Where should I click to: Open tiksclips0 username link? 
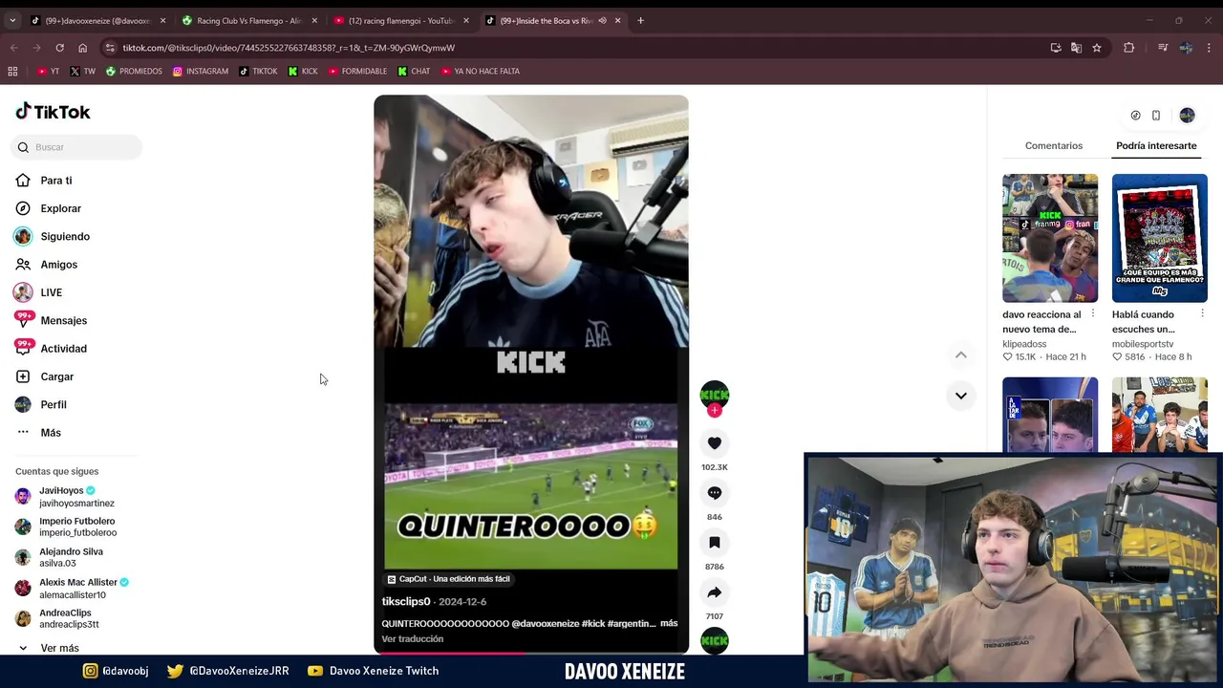pyautogui.click(x=406, y=601)
